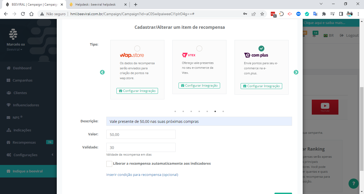Viewport: 364px width, 194px height.
Task: Open the browser side panel icon
Action: point(341,14)
